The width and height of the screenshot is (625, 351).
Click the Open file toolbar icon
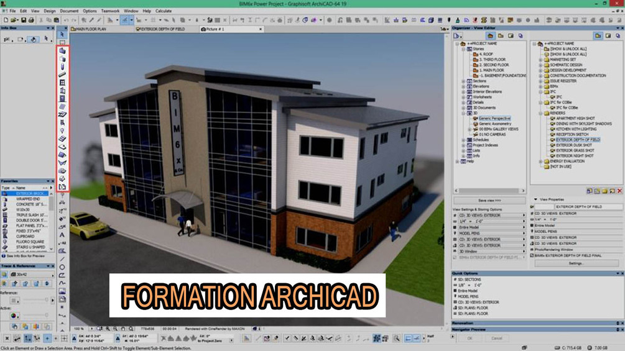coord(14,20)
